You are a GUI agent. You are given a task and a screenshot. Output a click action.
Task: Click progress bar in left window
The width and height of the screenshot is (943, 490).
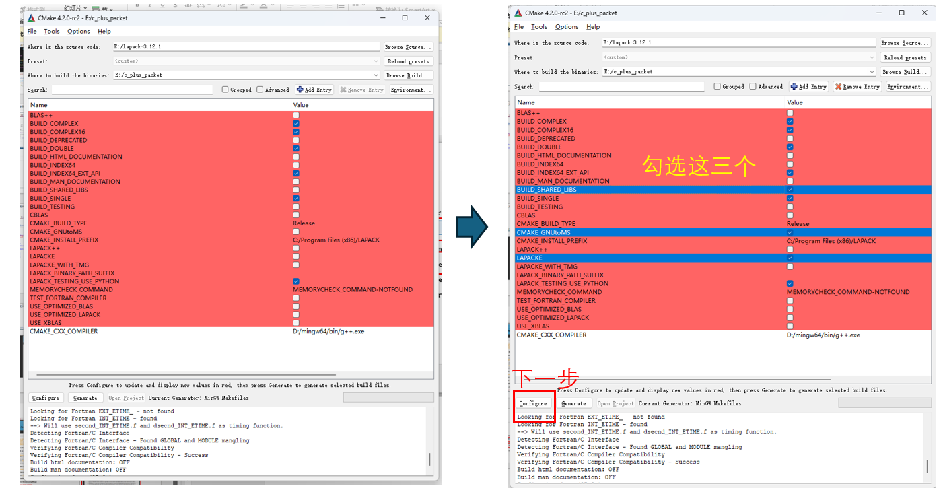pyautogui.click(x=388, y=398)
